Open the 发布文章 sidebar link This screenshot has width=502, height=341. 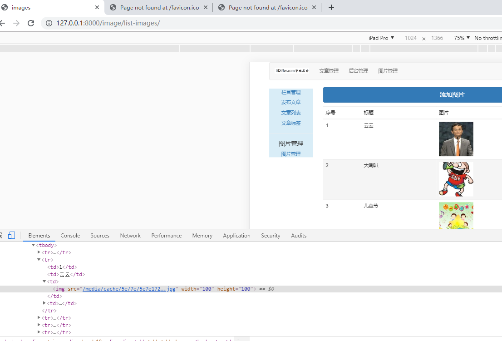tap(290, 102)
